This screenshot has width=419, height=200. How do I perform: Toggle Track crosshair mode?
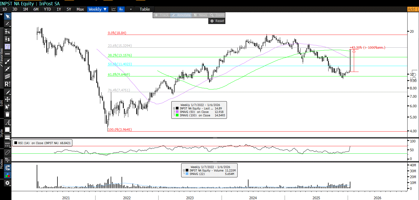click(x=162, y=15)
